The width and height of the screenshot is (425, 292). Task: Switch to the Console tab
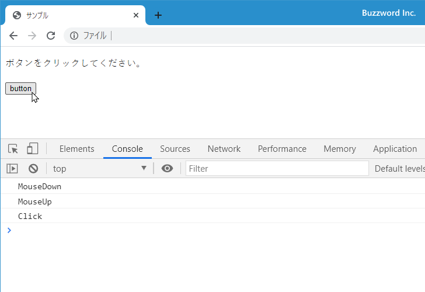tap(127, 149)
